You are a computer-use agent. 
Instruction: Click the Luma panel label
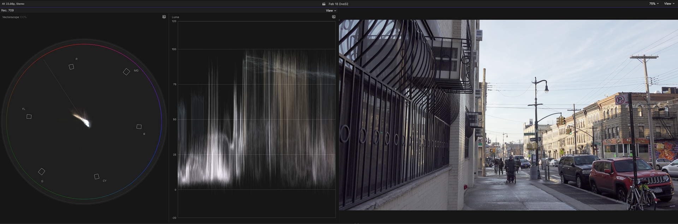point(176,17)
